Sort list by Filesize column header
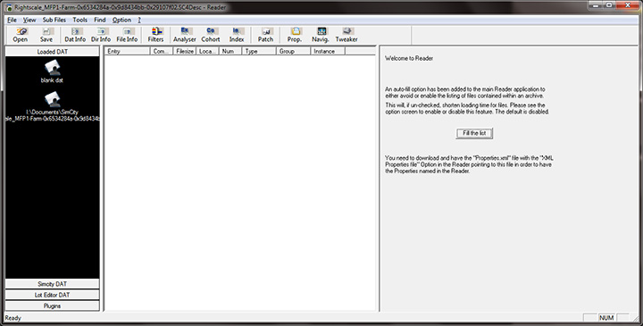This screenshot has height=326, width=643. [184, 51]
